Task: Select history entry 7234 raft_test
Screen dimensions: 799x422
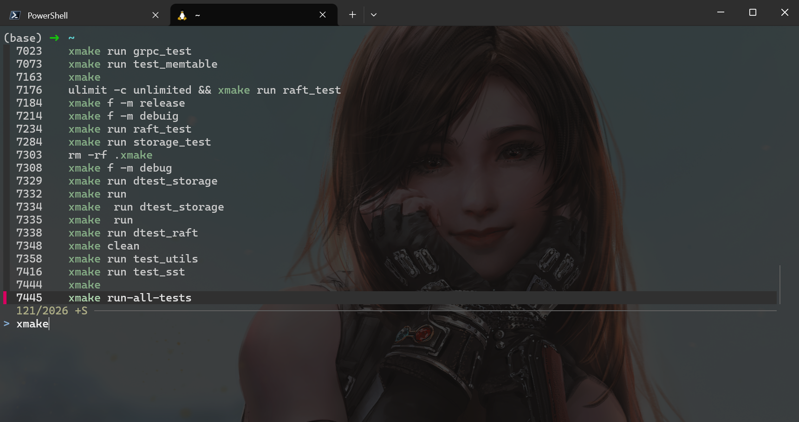Action: click(x=104, y=129)
